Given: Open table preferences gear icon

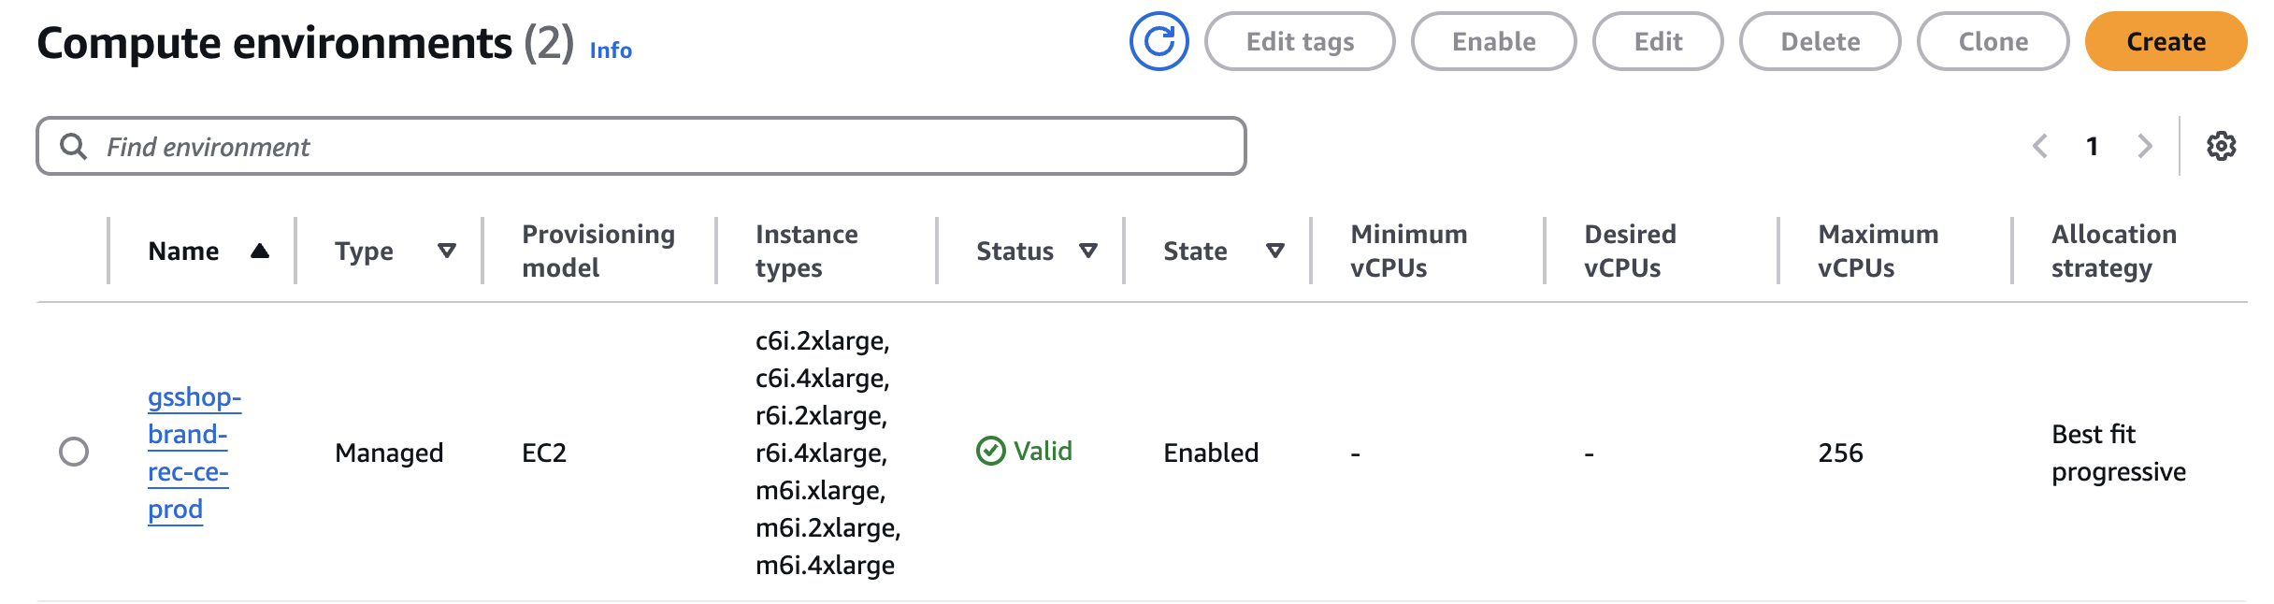Looking at the screenshot, I should 2221,146.
